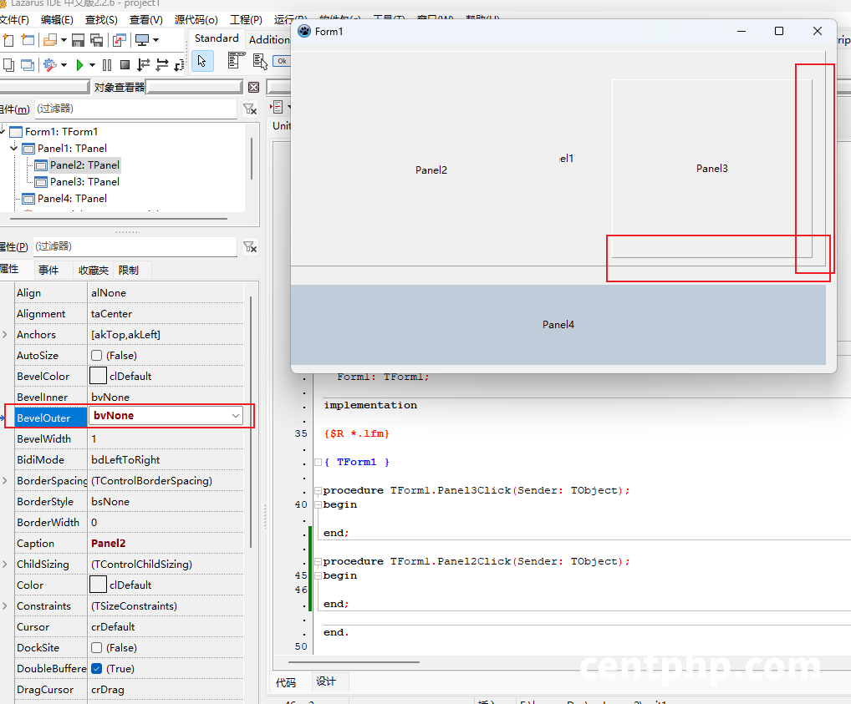851x704 pixels.
Task: Switch to the Additional palette tab
Action: click(269, 39)
